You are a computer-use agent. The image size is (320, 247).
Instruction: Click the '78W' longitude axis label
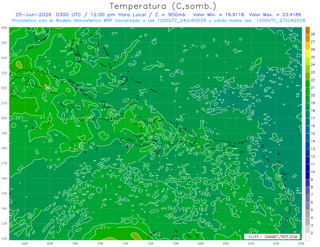coord(75,243)
